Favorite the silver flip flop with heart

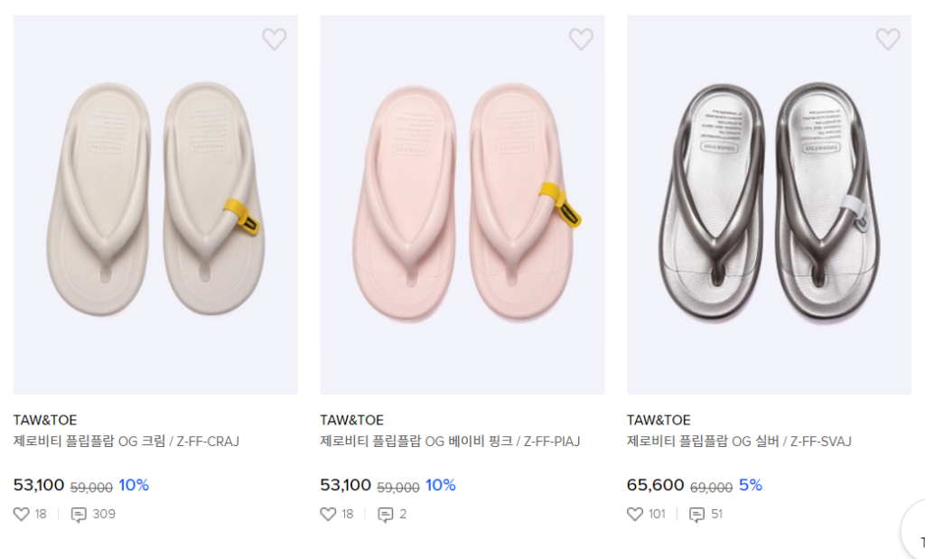[x=888, y=39]
